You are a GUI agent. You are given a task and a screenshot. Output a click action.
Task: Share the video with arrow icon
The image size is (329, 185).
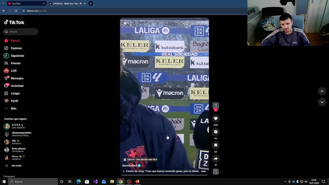[216, 159]
